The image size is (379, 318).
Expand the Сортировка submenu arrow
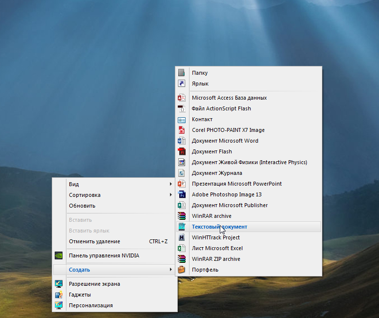pos(170,195)
